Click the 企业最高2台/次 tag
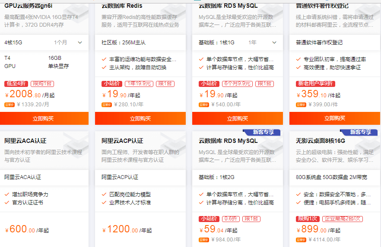 pos(343,219)
